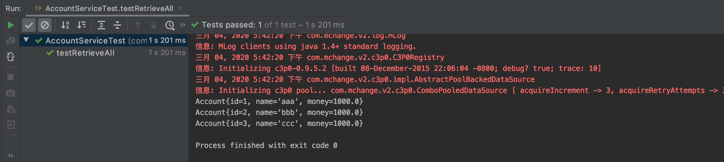Sort tests alphabetically

coord(65,25)
